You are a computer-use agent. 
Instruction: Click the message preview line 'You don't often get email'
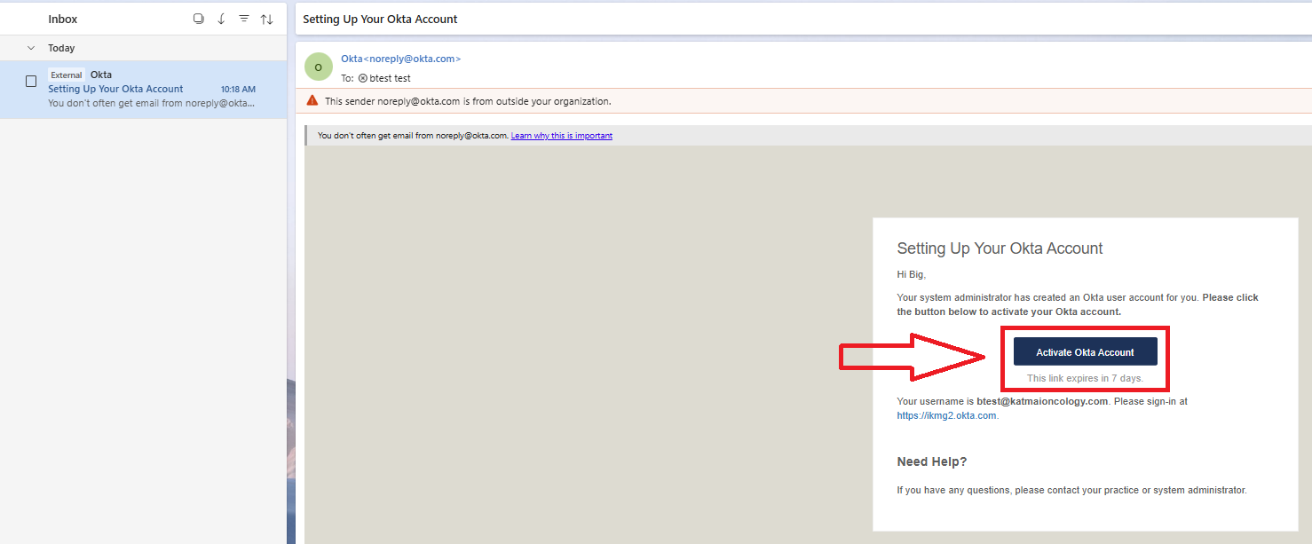(152, 103)
